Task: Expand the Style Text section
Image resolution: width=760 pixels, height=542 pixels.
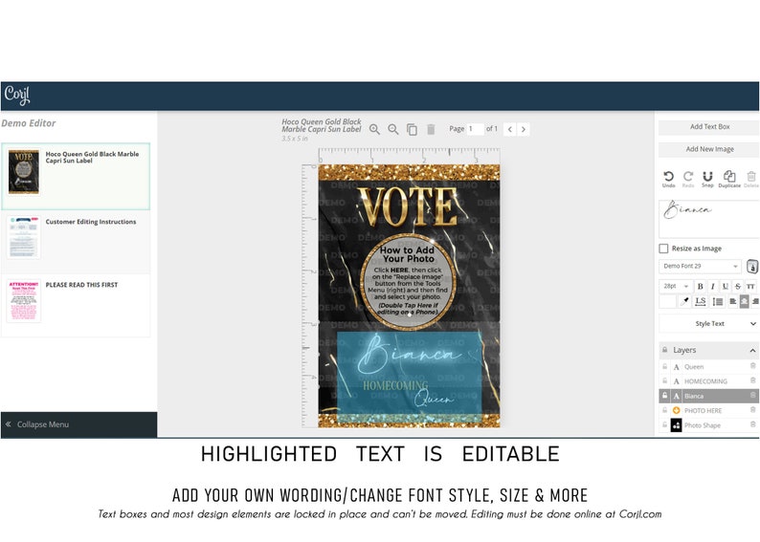Action: pos(708,324)
